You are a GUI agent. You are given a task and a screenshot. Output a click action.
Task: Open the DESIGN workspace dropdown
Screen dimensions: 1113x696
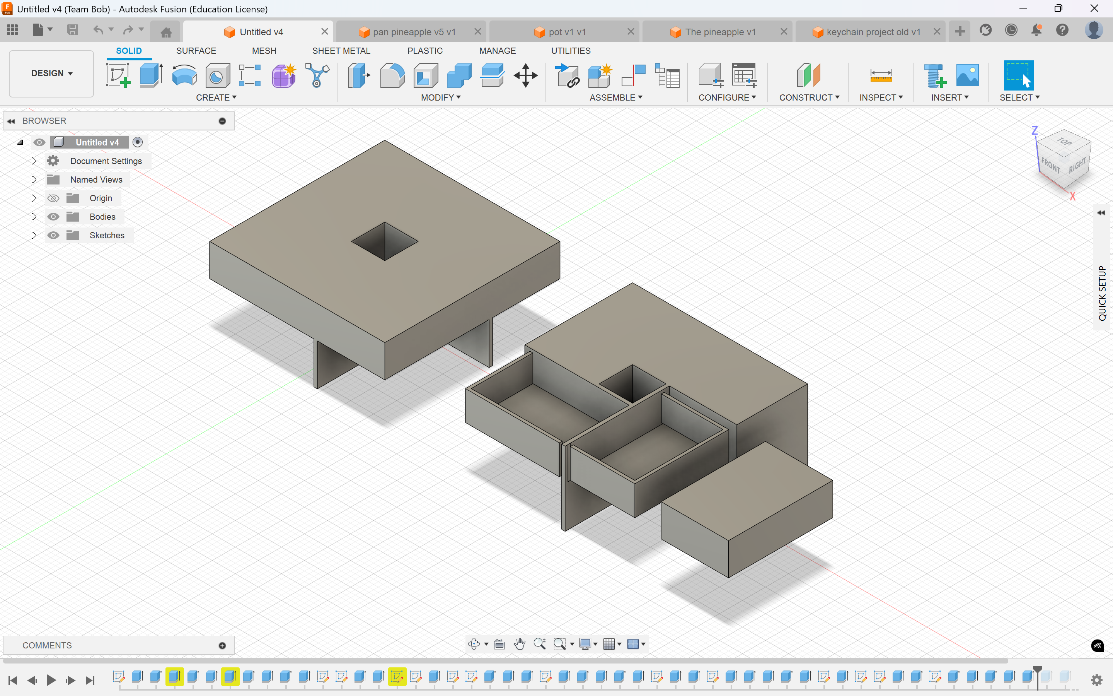[x=51, y=74]
